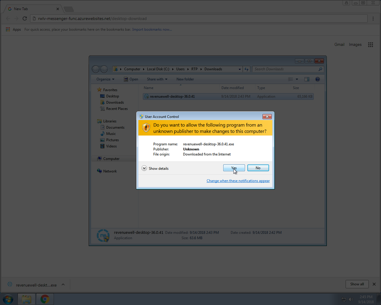This screenshot has height=305, width=381.
Task: Click the Change your view icon in Explorer
Action: coord(291,79)
